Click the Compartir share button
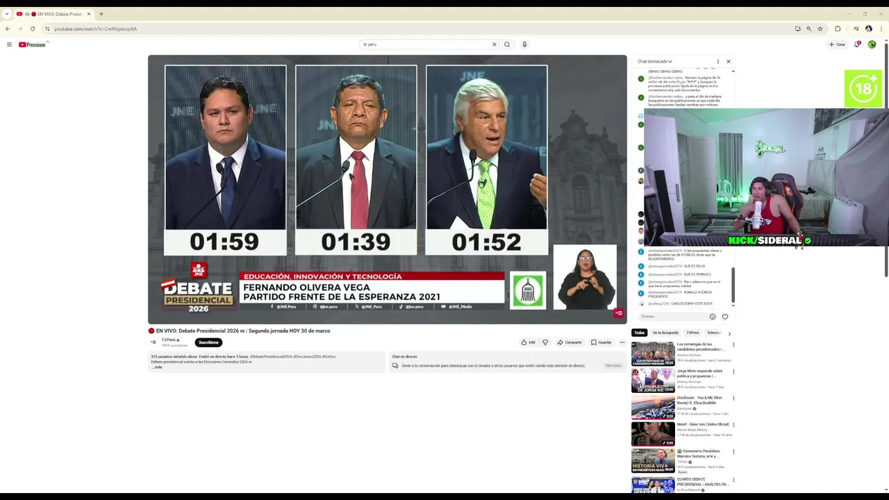This screenshot has width=889, height=500. coord(570,342)
